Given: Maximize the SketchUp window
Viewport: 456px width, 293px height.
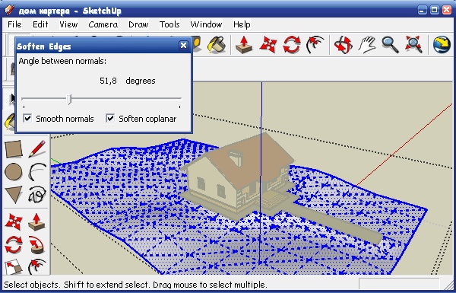Looking at the screenshot, I should click(435, 10).
